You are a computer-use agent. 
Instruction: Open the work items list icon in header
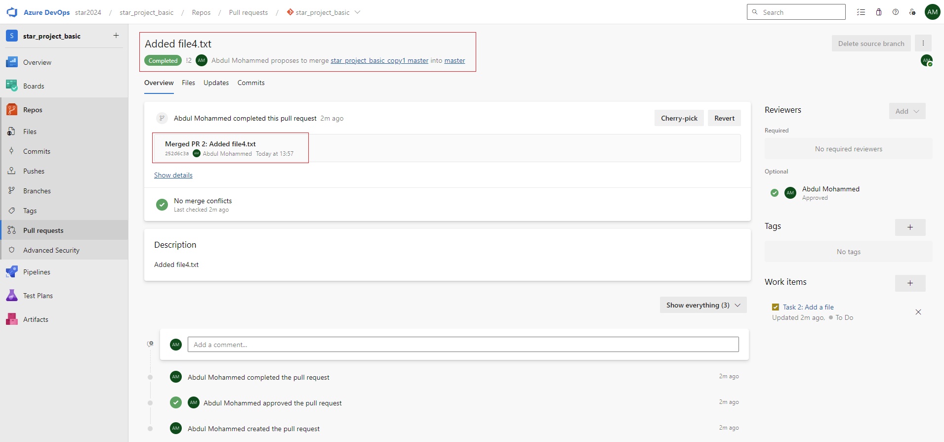861,12
